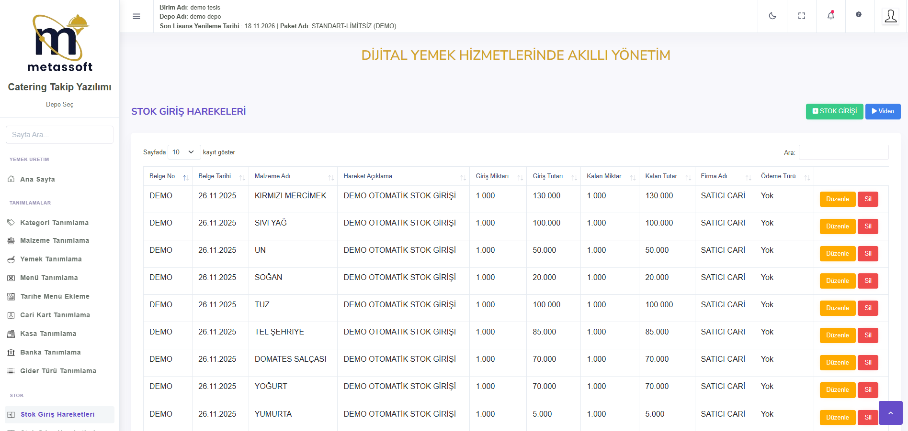This screenshot has height=431, width=908.
Task: Open Ana Sayfa from sidebar
Action: pos(37,179)
